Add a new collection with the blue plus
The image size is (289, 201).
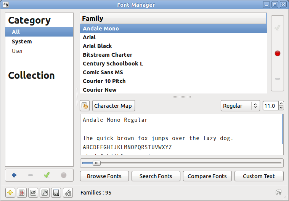point(14,175)
